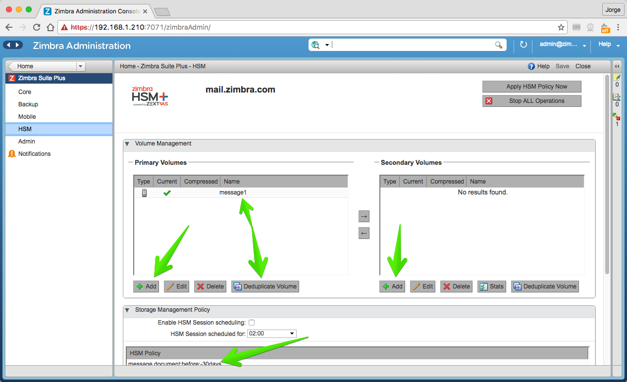
Task: Click Apply HSM Policy Now button
Action: 531,87
